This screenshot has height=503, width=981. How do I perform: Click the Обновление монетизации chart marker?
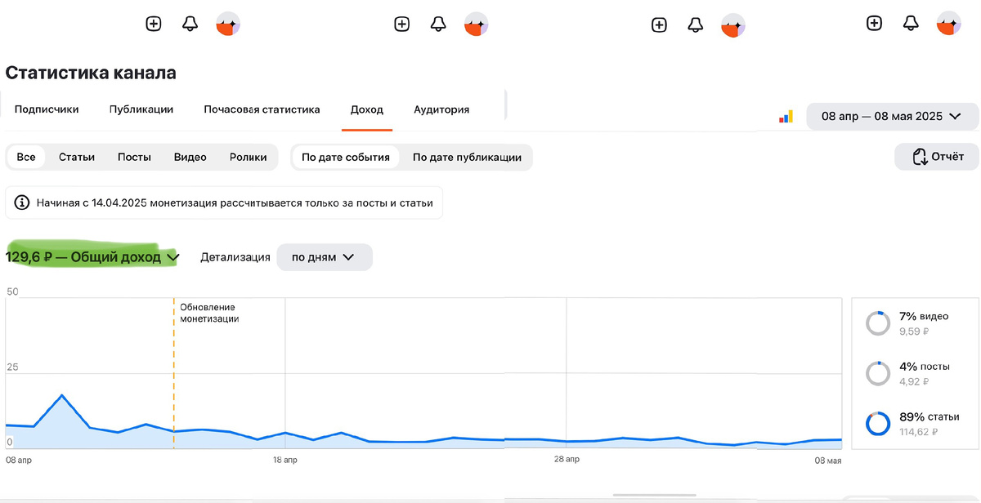209,314
